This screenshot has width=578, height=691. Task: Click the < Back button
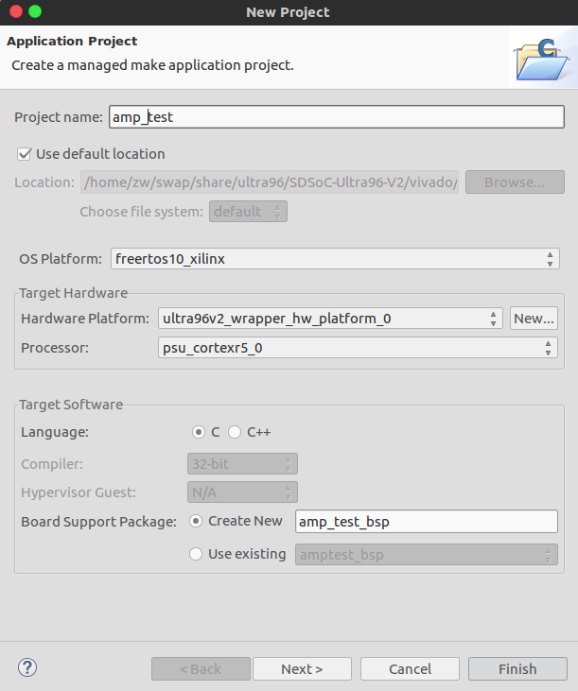pos(201,669)
